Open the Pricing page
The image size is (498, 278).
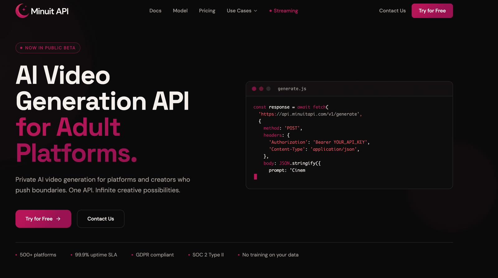coord(207,11)
